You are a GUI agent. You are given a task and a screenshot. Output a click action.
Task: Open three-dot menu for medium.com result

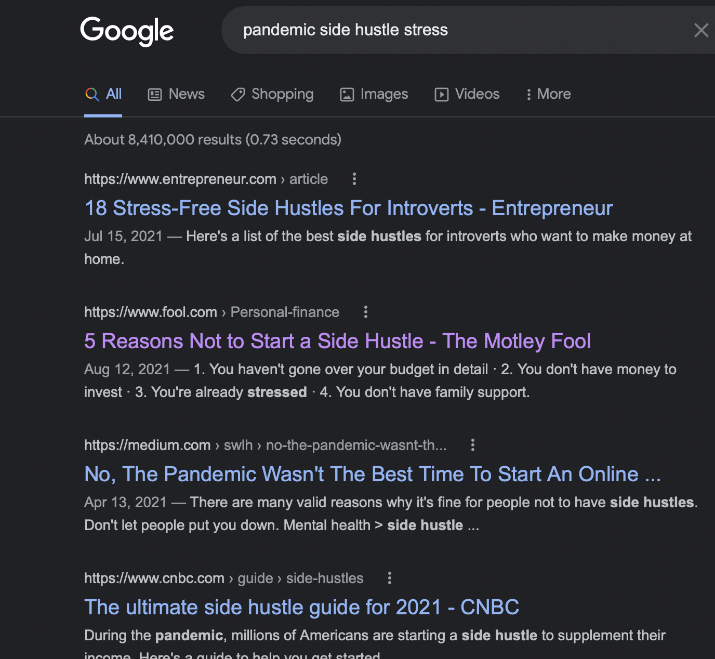tap(472, 445)
